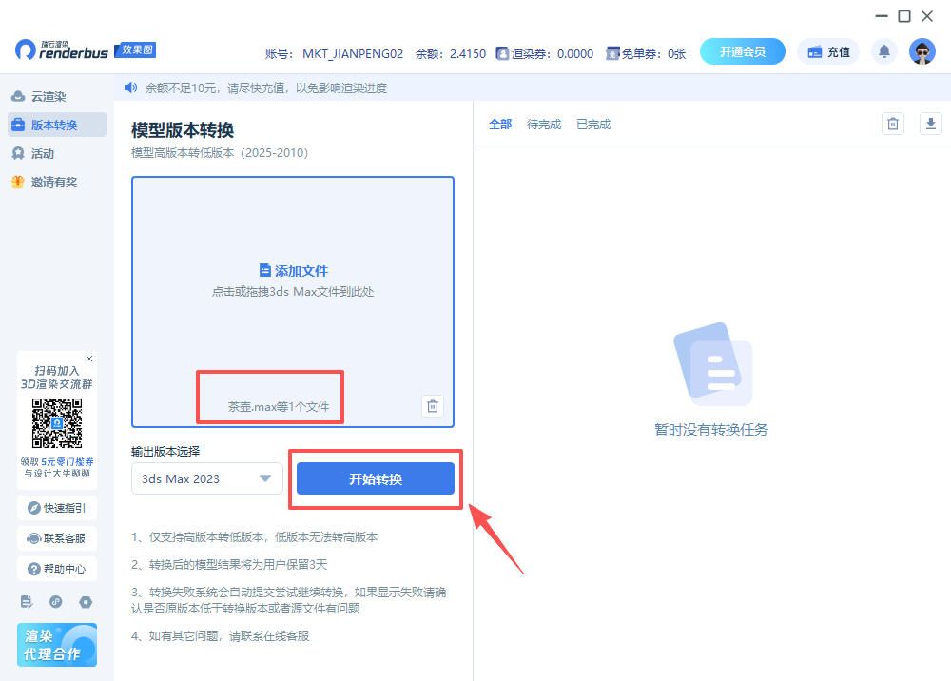
Task: Click the document edit icon in sidebar bottom
Action: [x=27, y=602]
